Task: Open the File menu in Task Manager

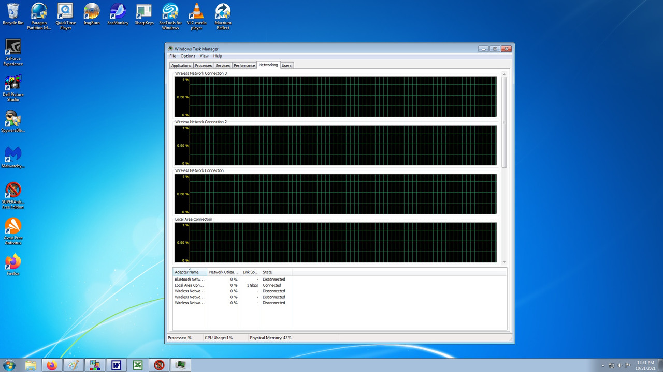Action: click(172, 56)
